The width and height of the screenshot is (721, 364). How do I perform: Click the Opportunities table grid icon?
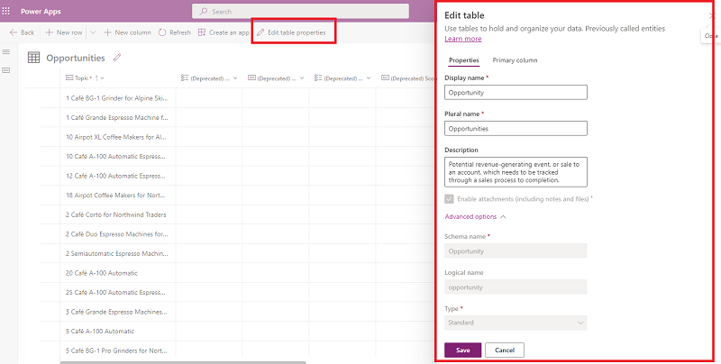(x=33, y=58)
